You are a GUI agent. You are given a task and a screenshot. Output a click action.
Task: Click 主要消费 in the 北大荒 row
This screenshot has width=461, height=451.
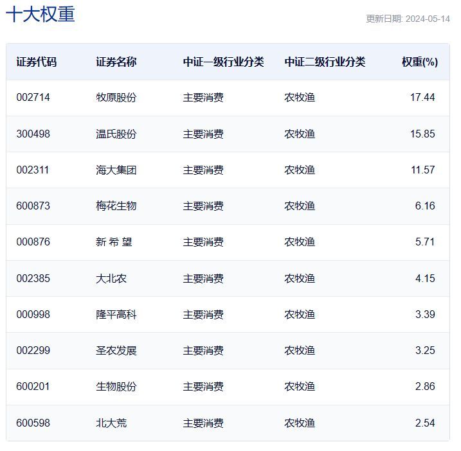(203, 423)
